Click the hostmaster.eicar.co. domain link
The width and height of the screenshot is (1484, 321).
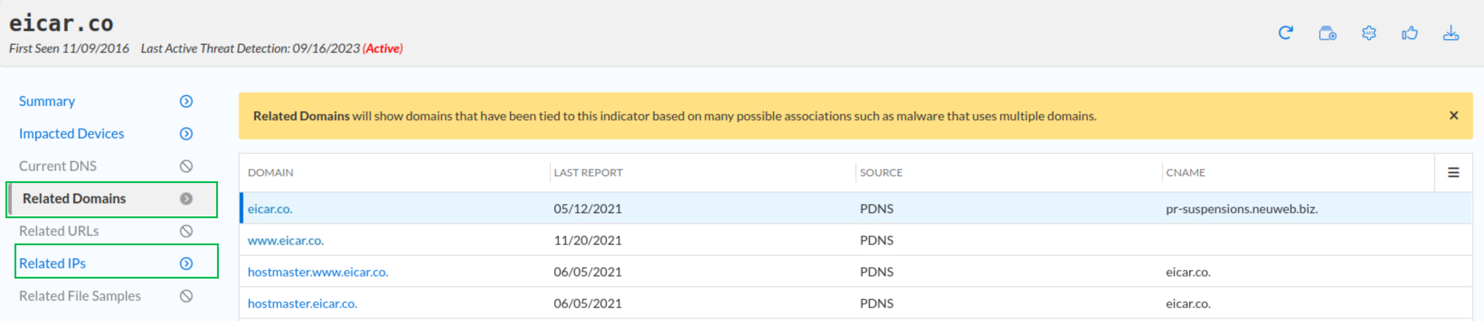(x=302, y=304)
